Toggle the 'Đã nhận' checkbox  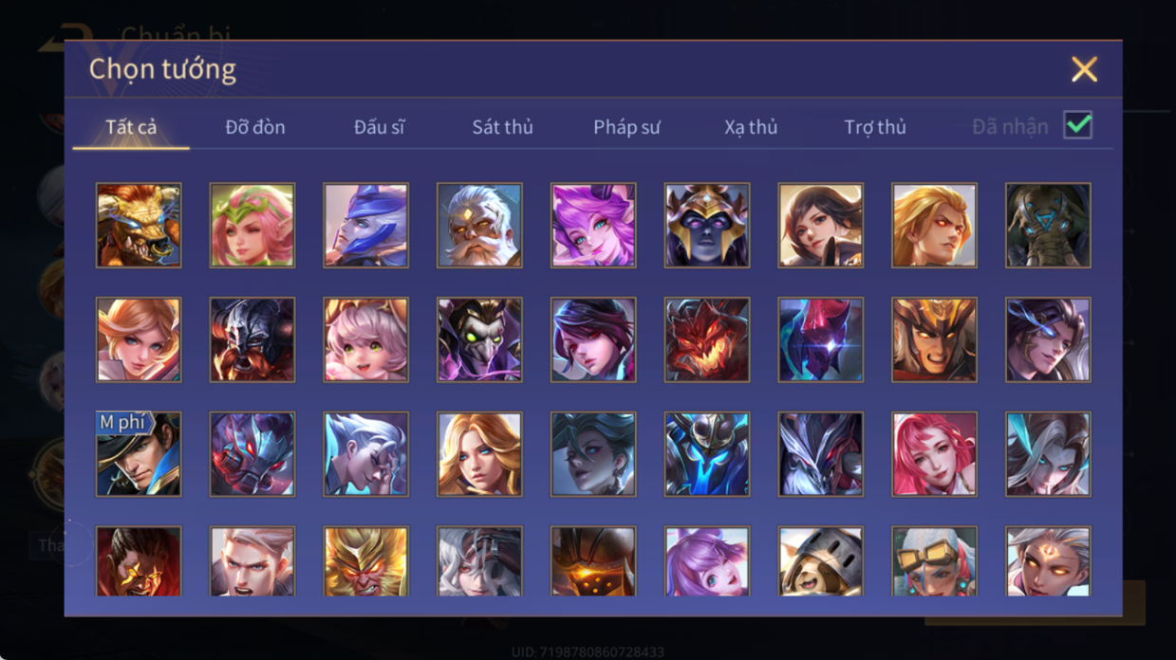click(x=1077, y=125)
